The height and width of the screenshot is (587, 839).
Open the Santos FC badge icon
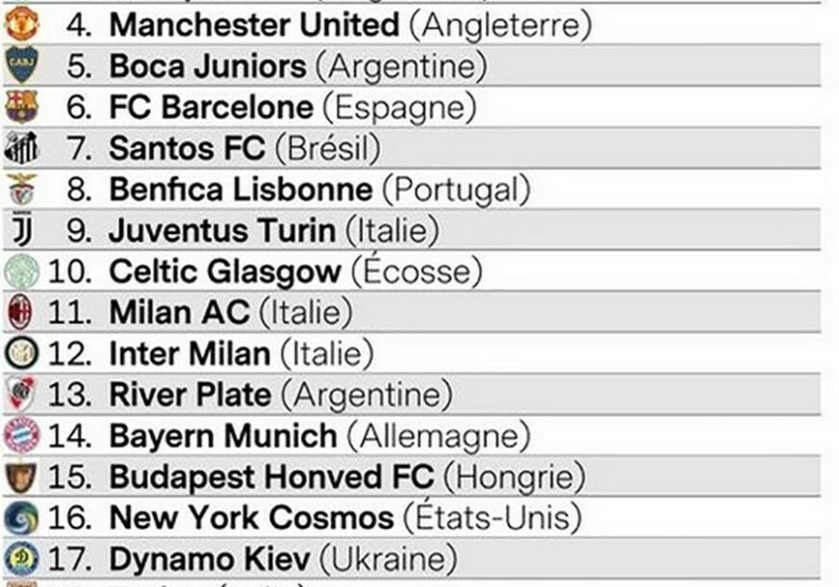[21, 147]
